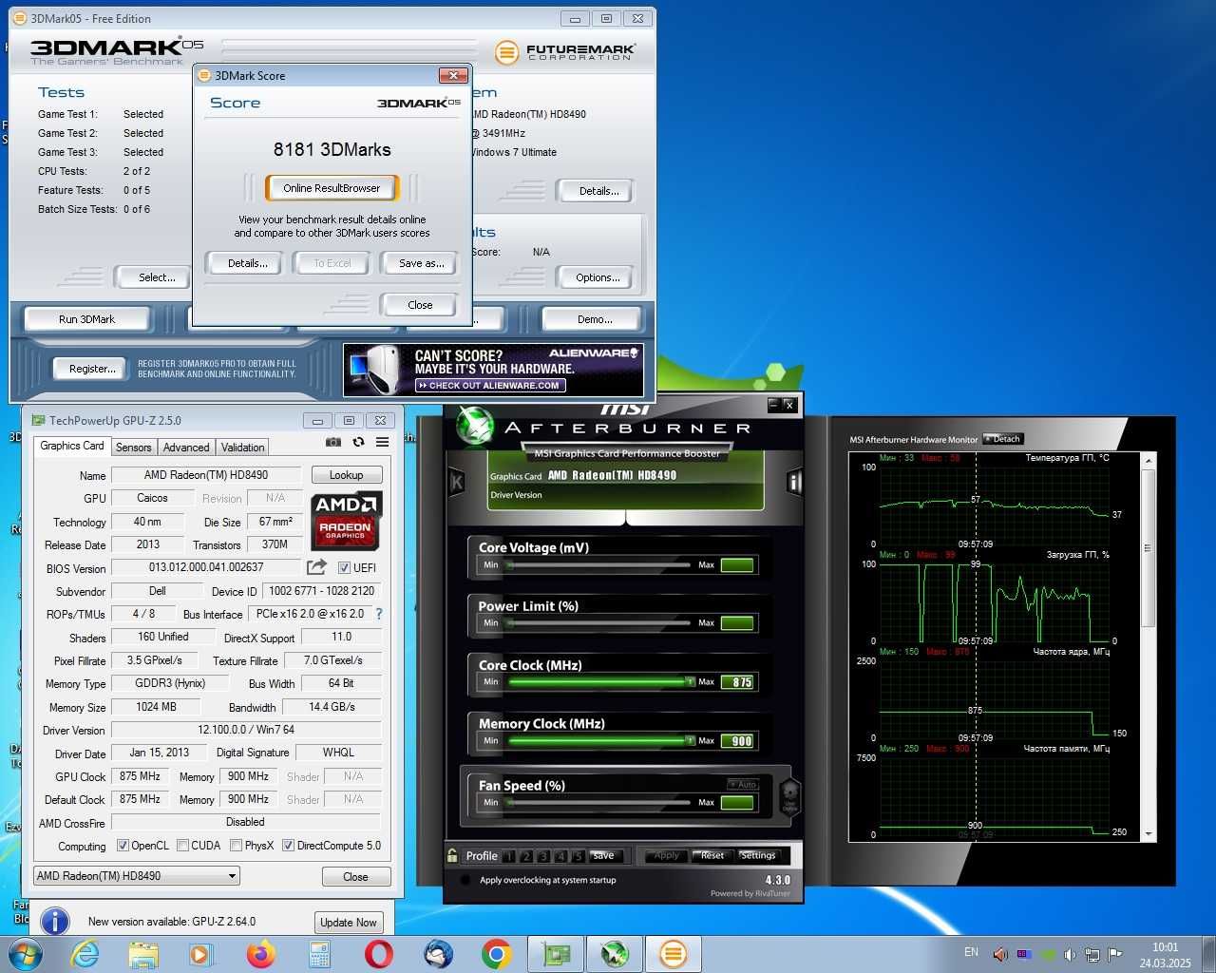Switch to the Graphics Card tab

pyautogui.click(x=72, y=446)
